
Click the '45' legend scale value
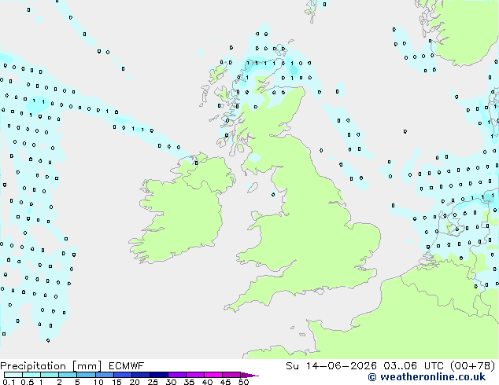tap(225, 382)
